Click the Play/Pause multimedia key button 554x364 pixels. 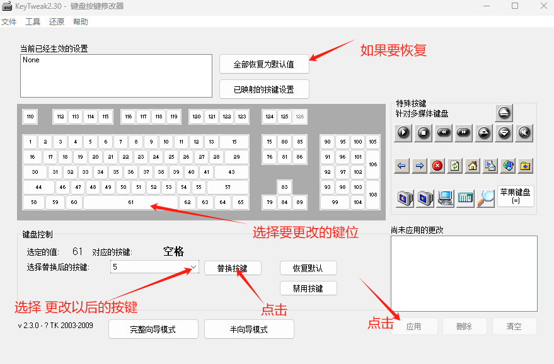403,133
